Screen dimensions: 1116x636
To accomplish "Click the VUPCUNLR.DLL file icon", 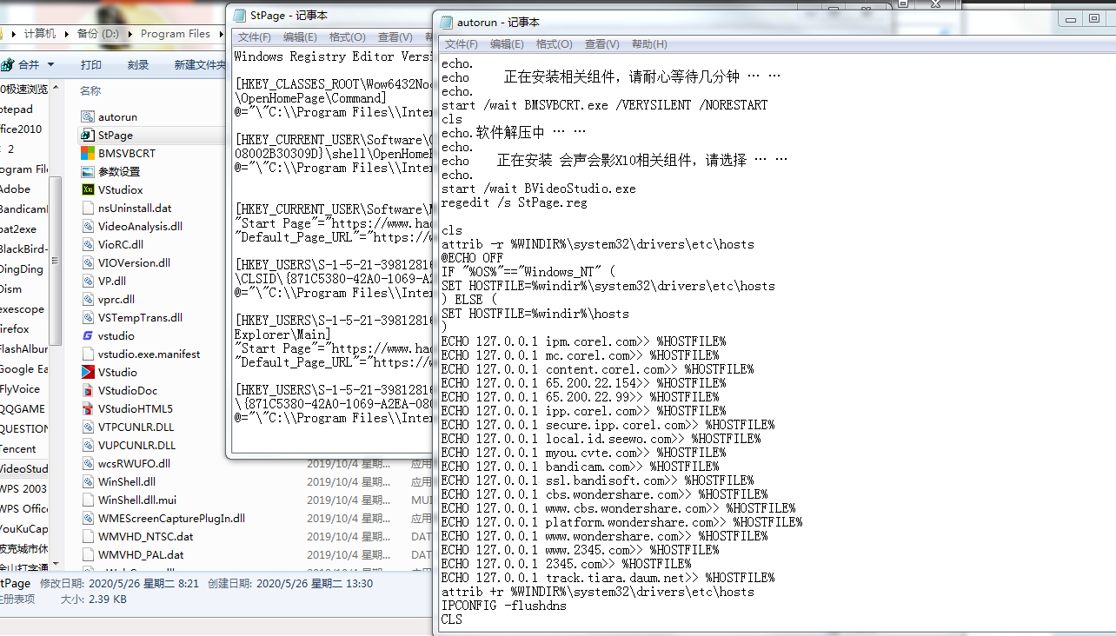I will [88, 445].
